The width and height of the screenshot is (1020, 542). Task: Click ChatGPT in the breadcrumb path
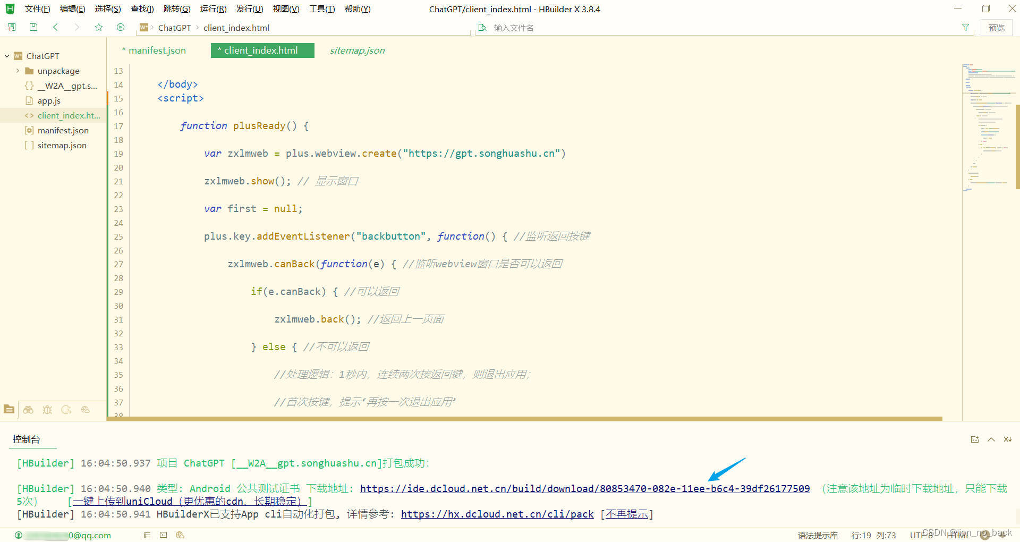tap(174, 28)
